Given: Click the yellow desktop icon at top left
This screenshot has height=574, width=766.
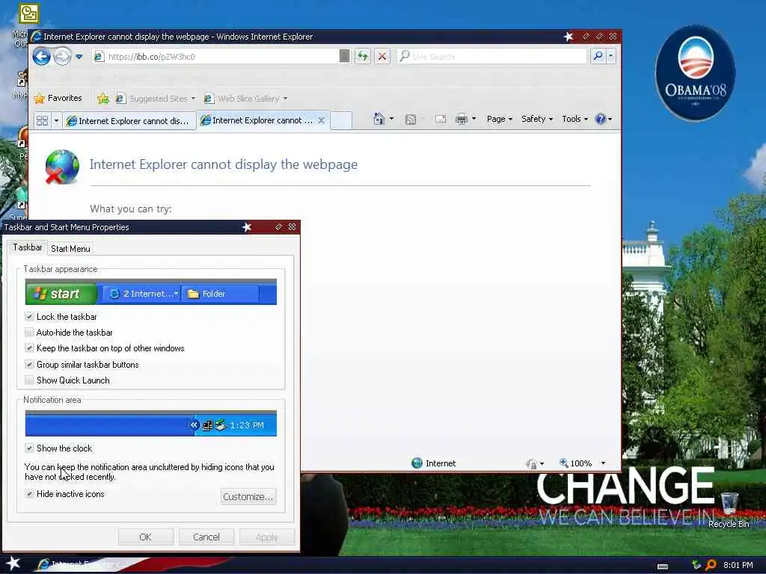Looking at the screenshot, I should pyautogui.click(x=29, y=13).
